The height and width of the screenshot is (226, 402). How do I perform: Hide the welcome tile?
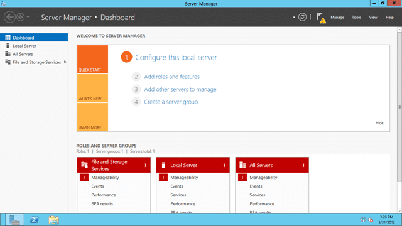tap(379, 123)
